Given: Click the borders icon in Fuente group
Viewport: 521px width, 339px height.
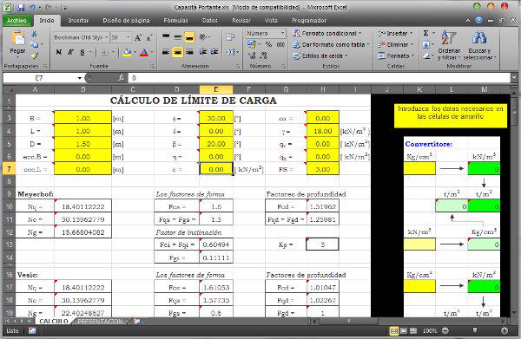Looking at the screenshot, I should tap(105, 52).
